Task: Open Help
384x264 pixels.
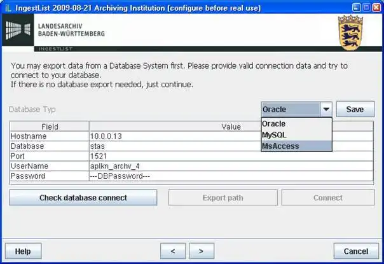Action: [23, 251]
